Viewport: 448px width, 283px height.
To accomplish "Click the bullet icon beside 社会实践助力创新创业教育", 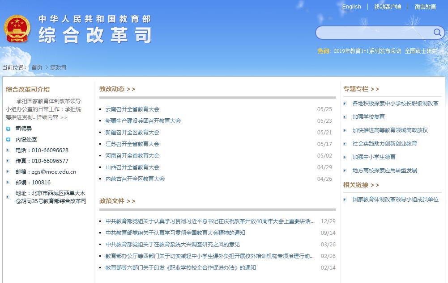I will click(345, 144).
